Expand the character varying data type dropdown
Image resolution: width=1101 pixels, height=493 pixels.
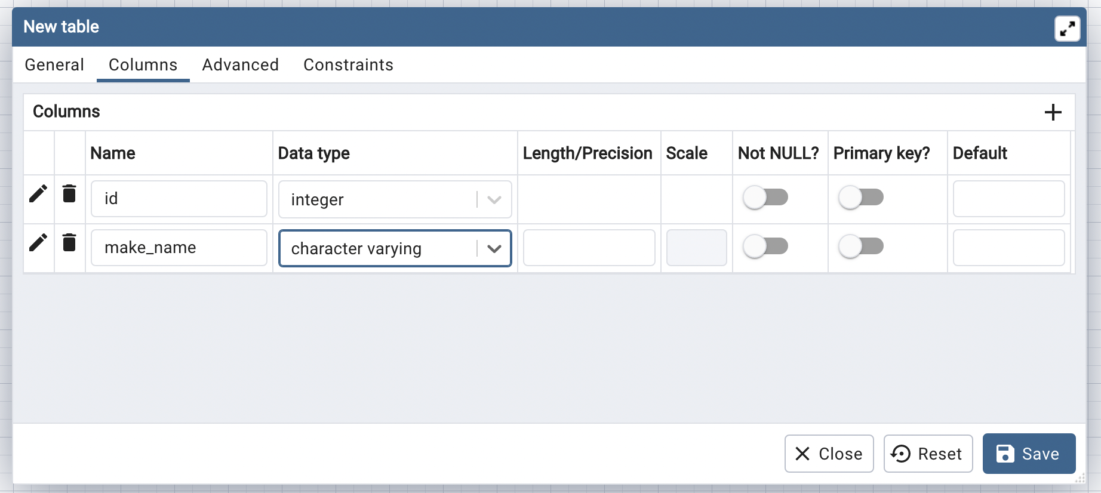pyautogui.click(x=494, y=249)
